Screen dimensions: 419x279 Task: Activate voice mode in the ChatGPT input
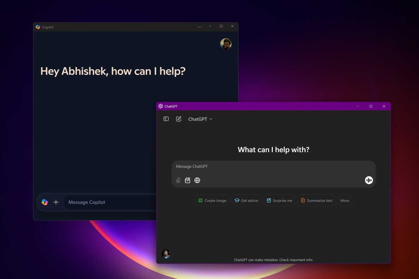click(369, 180)
